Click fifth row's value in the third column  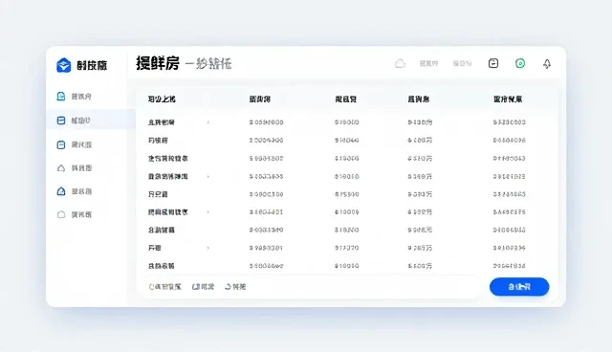tap(346, 194)
